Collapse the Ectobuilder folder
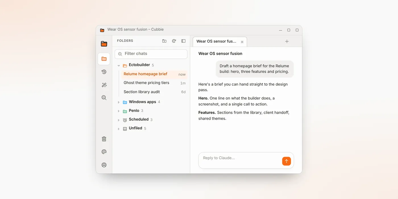This screenshot has width=398, height=199. tap(119, 66)
